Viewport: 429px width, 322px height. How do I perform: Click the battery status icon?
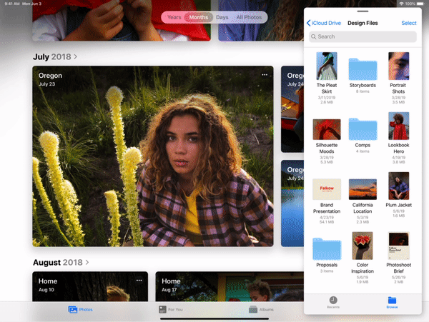[420, 4]
